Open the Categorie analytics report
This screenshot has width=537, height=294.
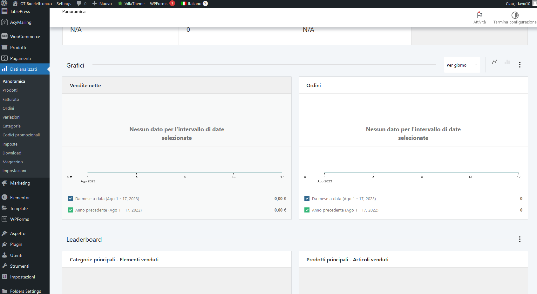click(11, 126)
